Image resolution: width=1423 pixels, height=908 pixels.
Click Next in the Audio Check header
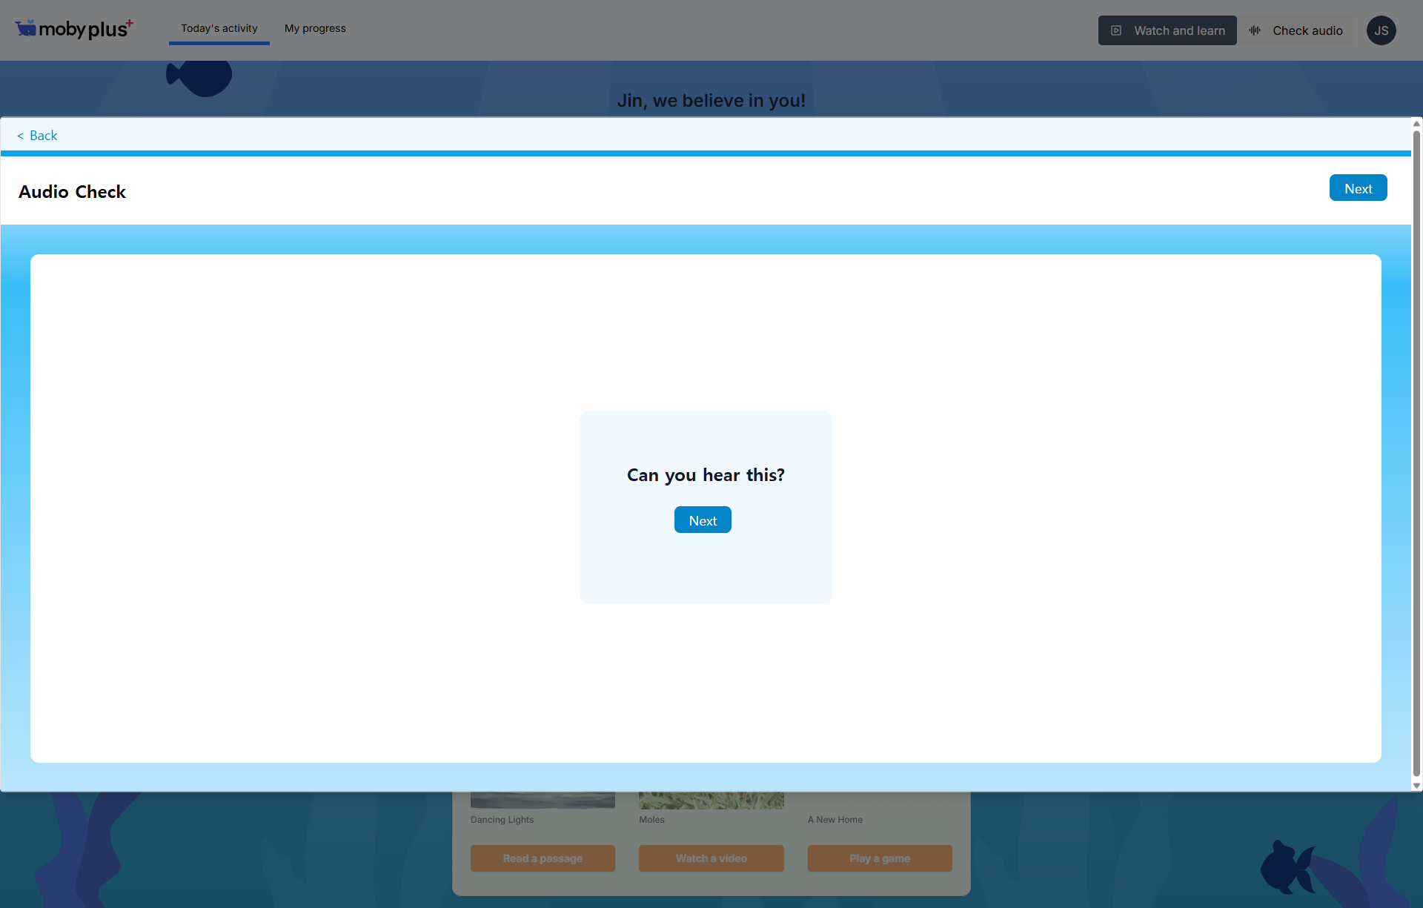click(1358, 188)
